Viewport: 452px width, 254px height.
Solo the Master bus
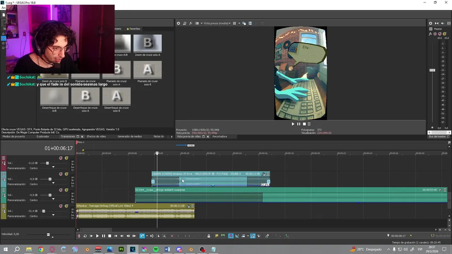444,34
